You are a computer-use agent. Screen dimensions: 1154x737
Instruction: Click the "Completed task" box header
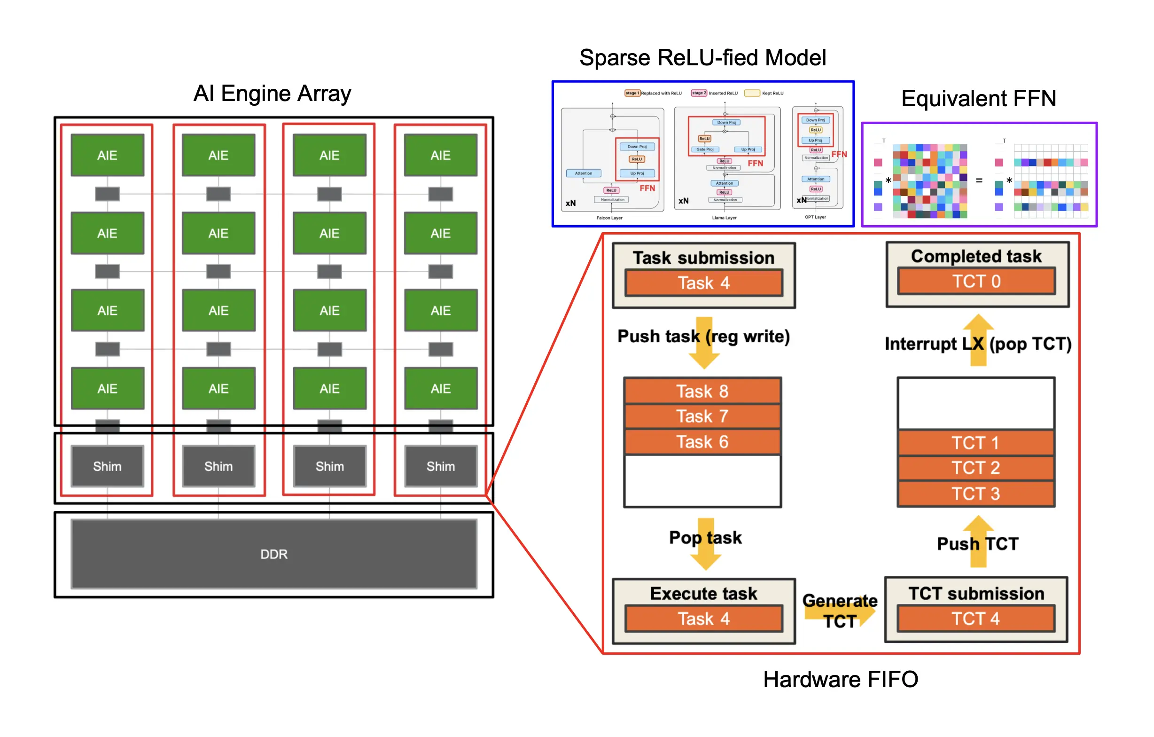tap(976, 256)
